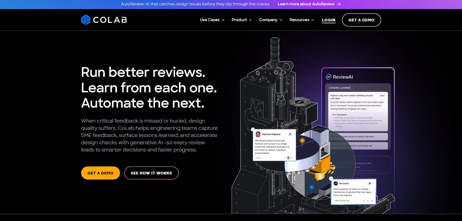Open the Company menu in the navigation
This screenshot has width=462, height=221.
(x=271, y=20)
